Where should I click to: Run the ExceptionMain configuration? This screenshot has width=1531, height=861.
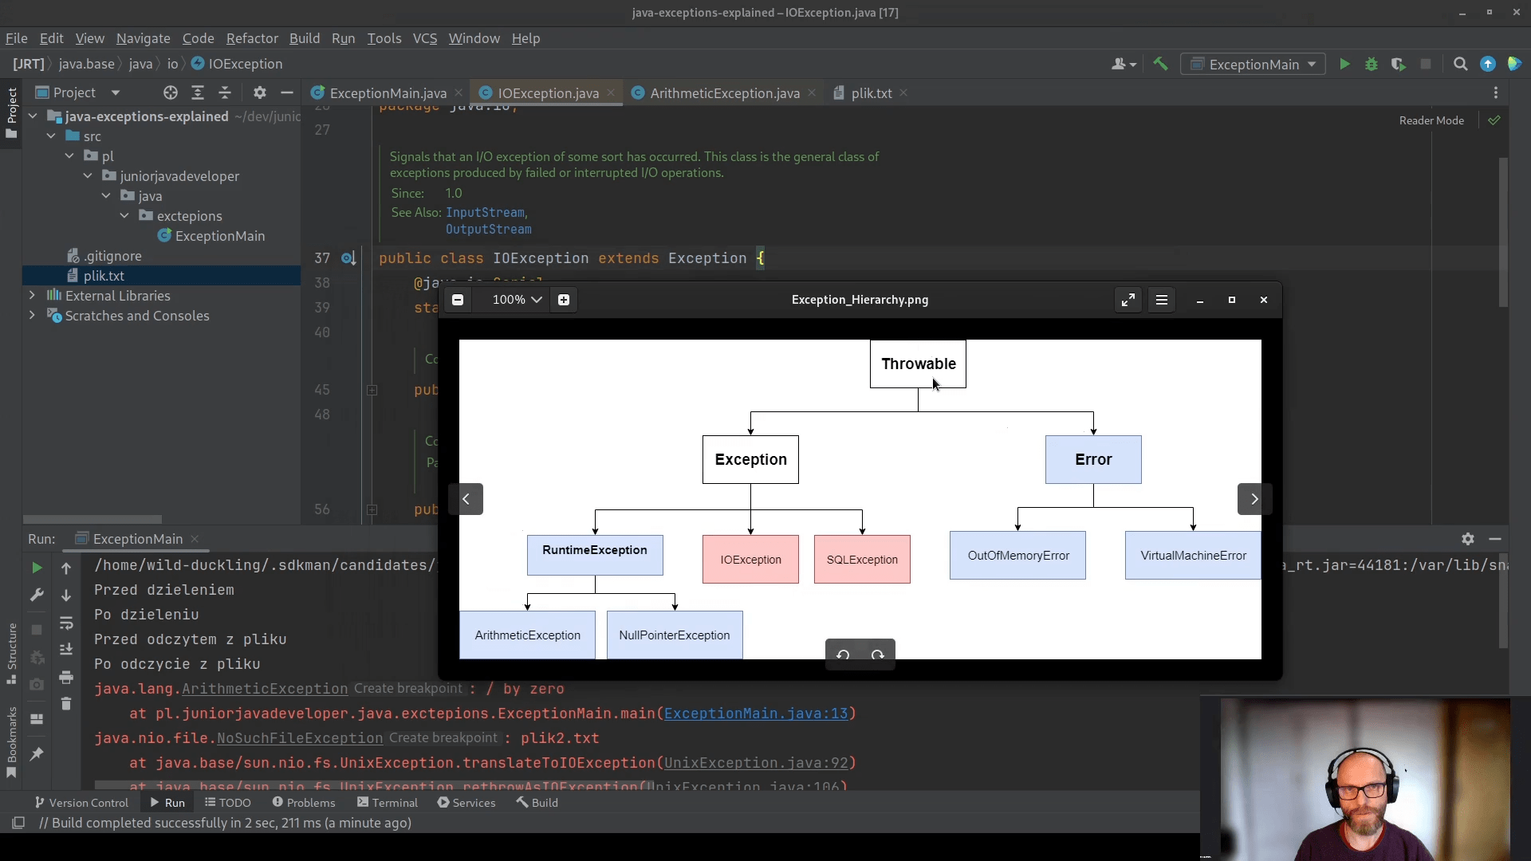1344,65
